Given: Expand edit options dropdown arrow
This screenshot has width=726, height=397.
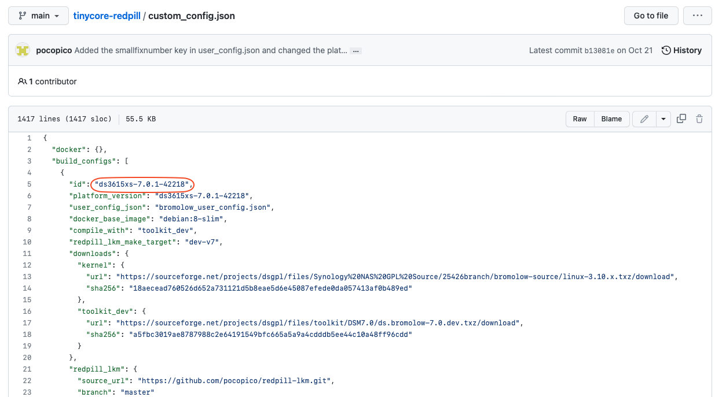Looking at the screenshot, I should point(663,119).
